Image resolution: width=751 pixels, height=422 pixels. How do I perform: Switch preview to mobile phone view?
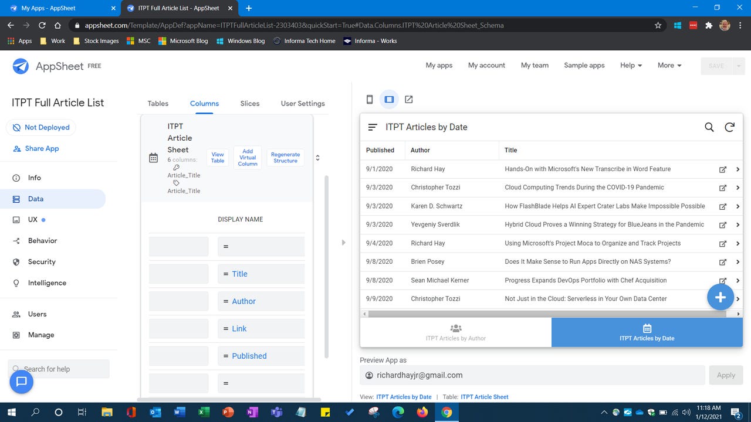(x=369, y=99)
